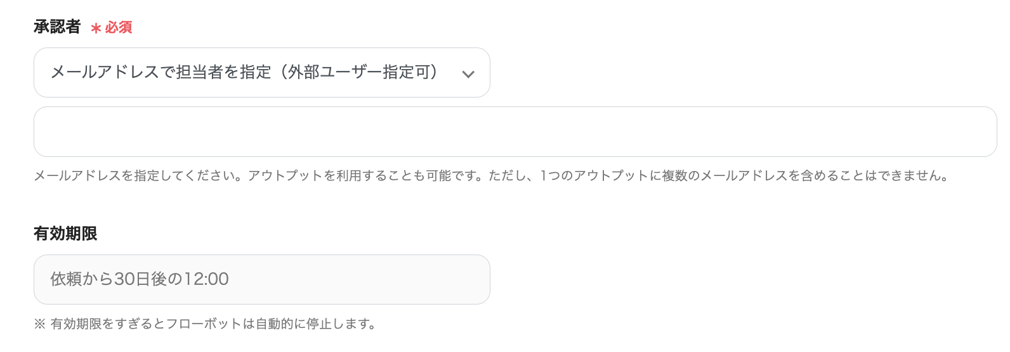Screen dimensions: 1010x352
Task: Click the 承認者 field label
Action: (57, 27)
